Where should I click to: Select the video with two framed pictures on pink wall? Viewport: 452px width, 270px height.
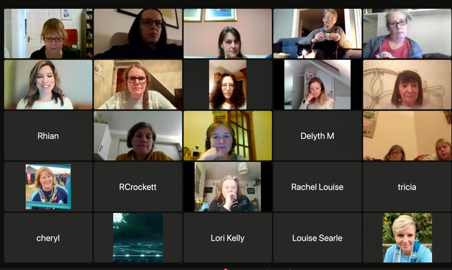(x=227, y=34)
